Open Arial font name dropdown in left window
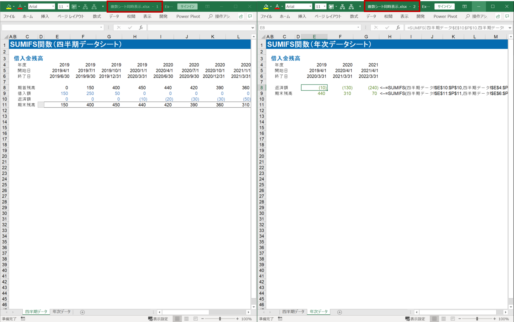 click(x=53, y=6)
